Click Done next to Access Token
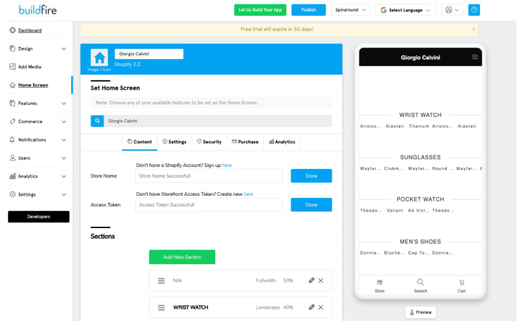Screen dimensions: 518x321 point(312,204)
